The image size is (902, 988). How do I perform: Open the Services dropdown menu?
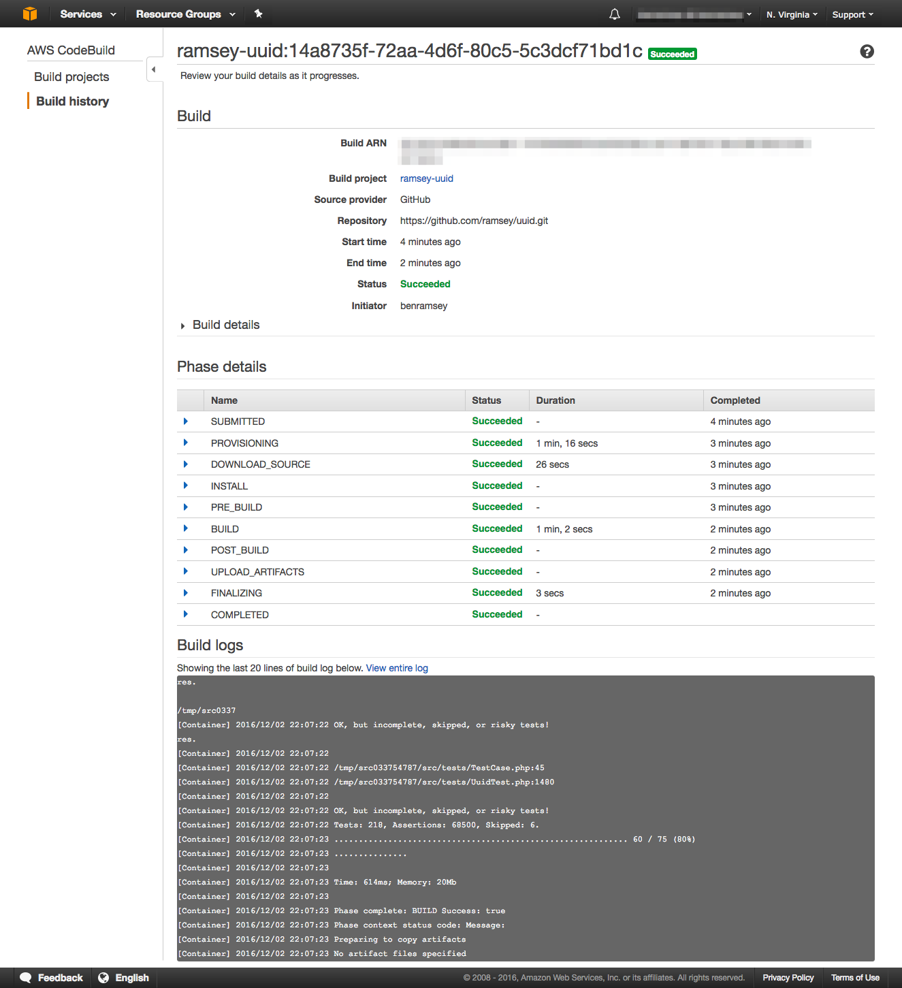(x=88, y=14)
